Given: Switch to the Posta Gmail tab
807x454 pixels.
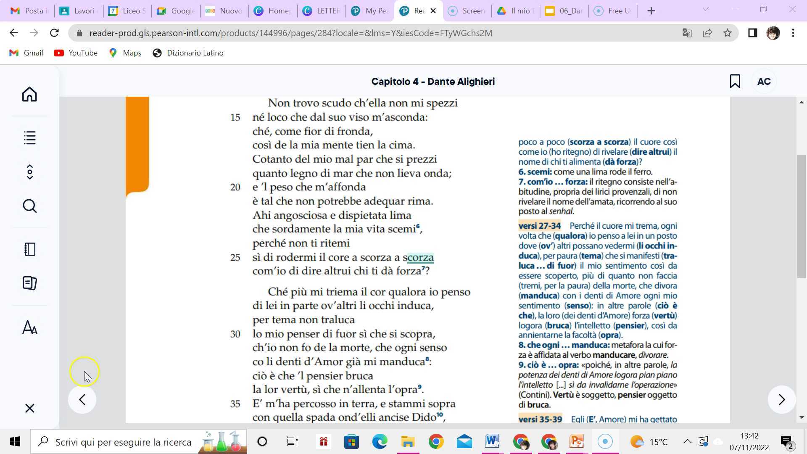Looking at the screenshot, I should click(x=29, y=11).
